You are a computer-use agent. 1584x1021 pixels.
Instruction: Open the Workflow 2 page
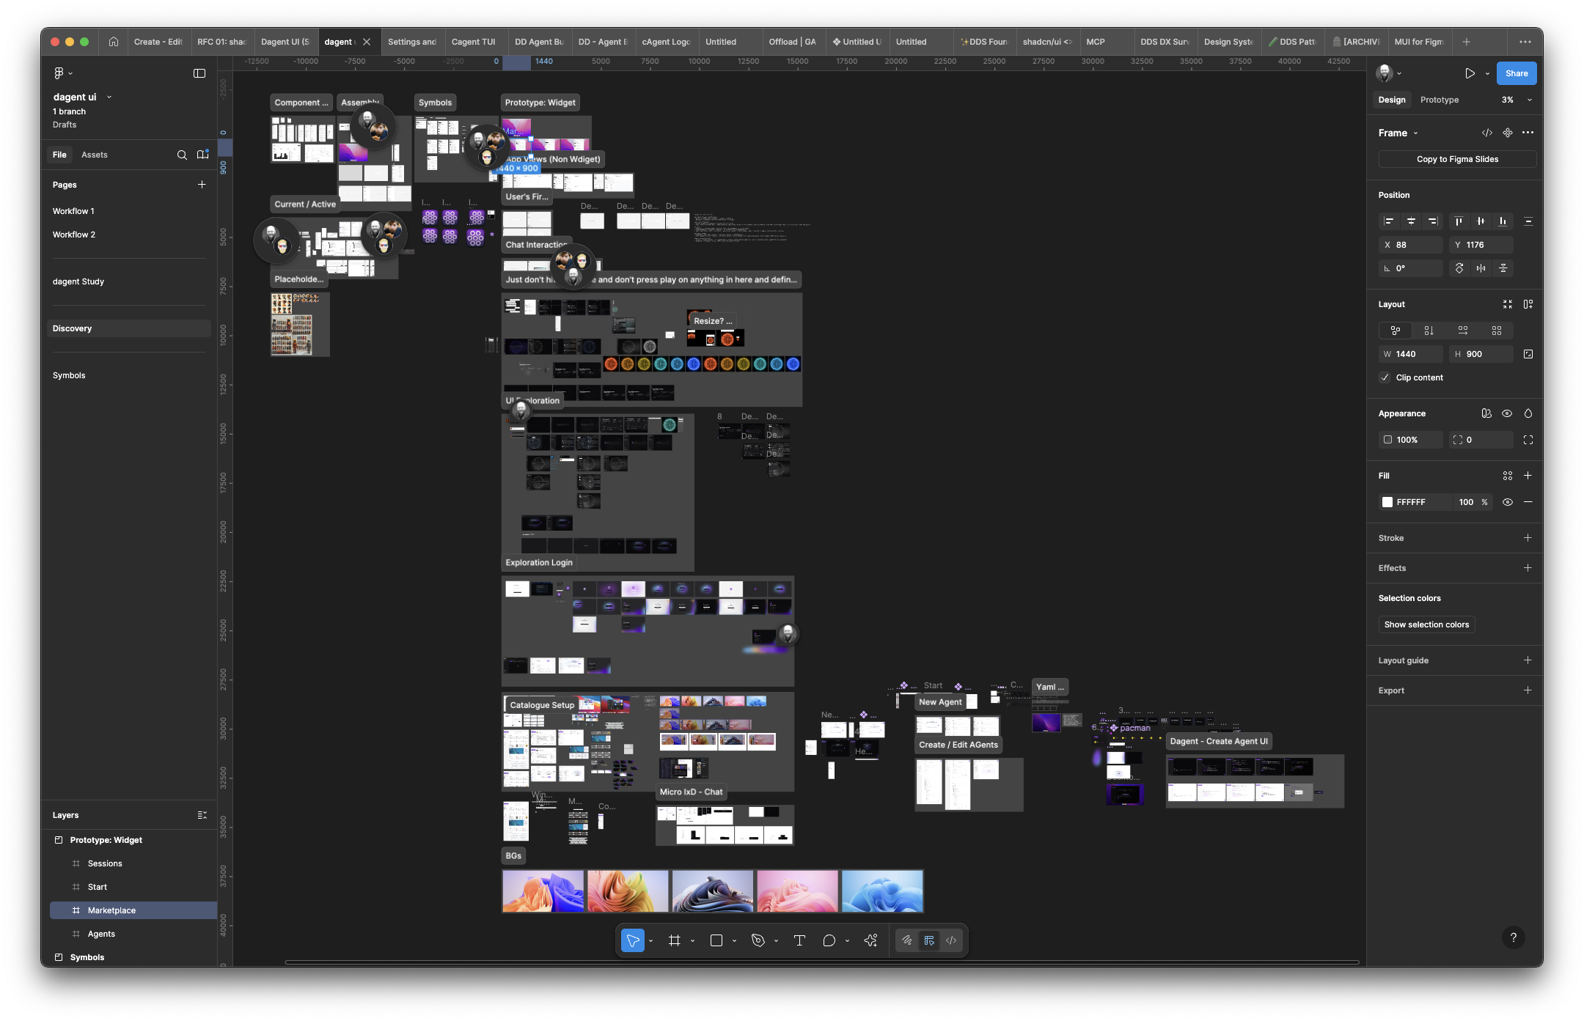click(x=74, y=235)
